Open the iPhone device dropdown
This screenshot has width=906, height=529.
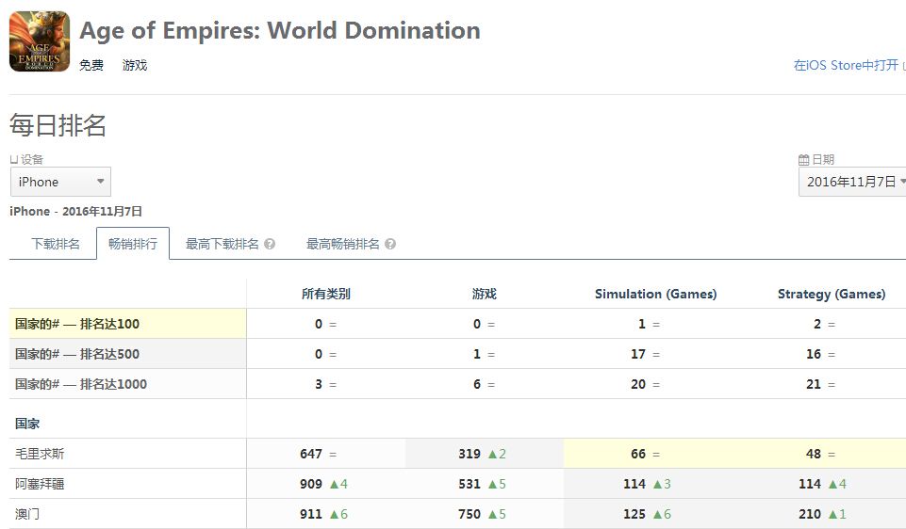(x=60, y=182)
